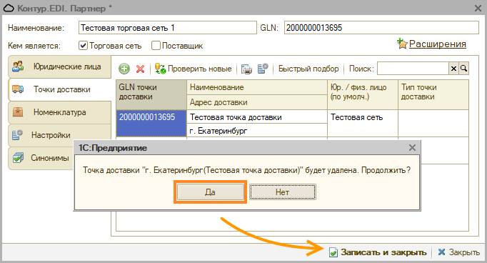This screenshot has width=487, height=263.
Task: Close the Контур.EDI Партнер window
Action: [478, 8]
